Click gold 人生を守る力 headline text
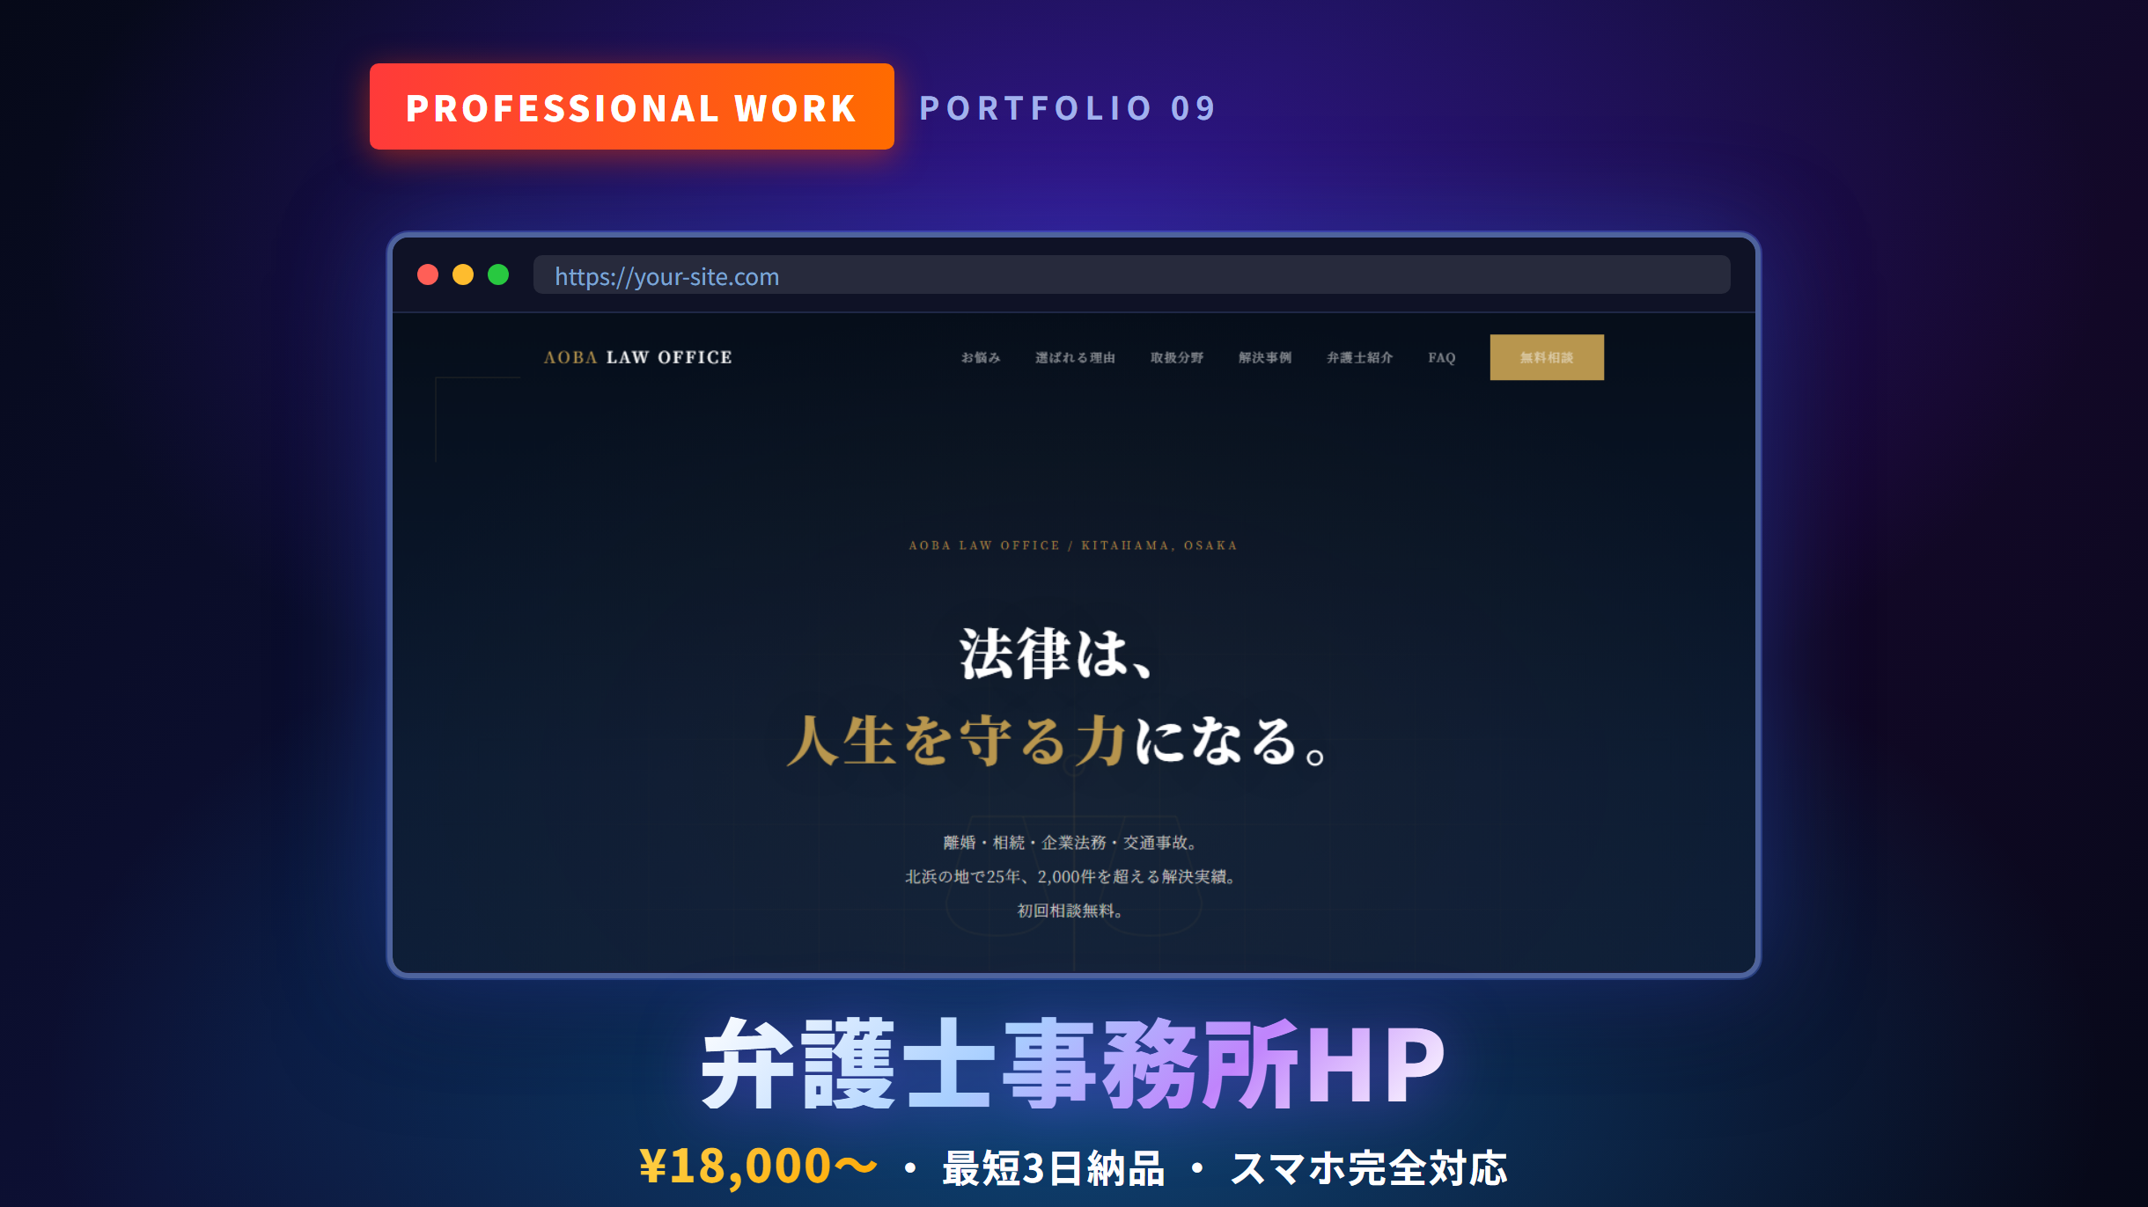2148x1207 pixels. [x=955, y=740]
